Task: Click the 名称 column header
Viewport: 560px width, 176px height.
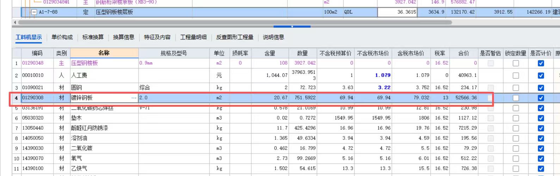Action: (x=104, y=53)
